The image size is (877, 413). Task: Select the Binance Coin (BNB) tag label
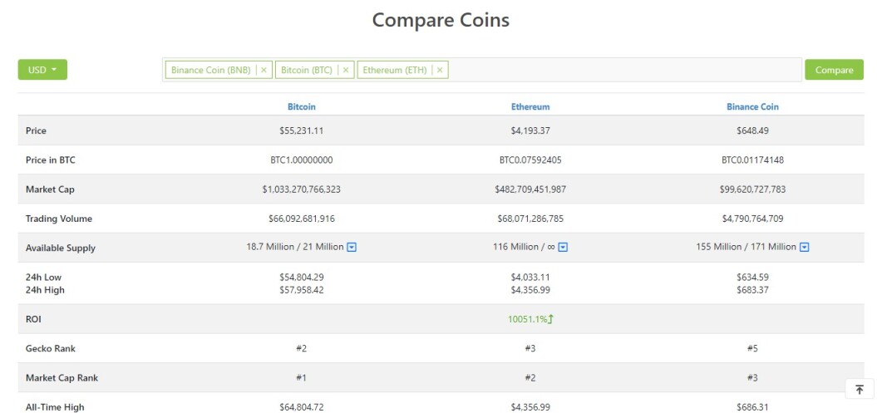(x=211, y=70)
